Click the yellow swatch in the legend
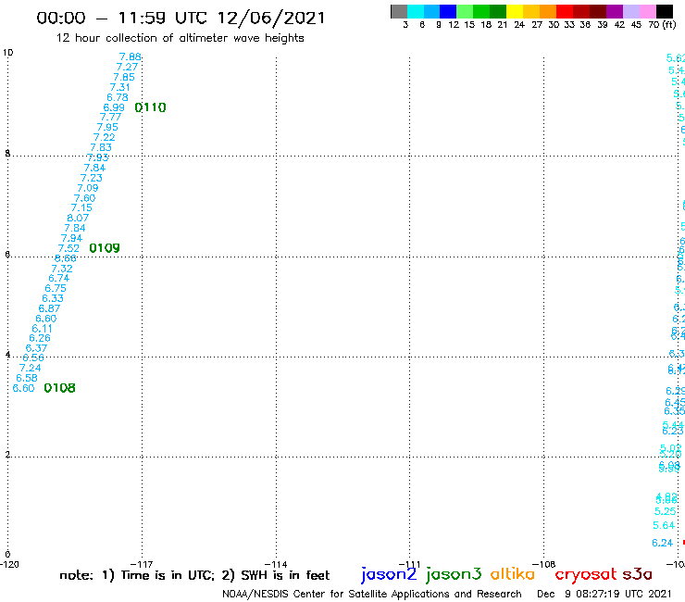The image size is (685, 602). [x=515, y=12]
